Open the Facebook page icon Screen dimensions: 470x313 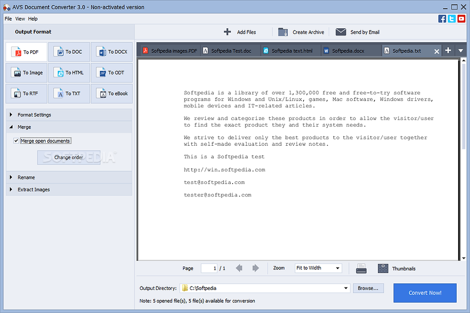pyautogui.click(x=442, y=19)
